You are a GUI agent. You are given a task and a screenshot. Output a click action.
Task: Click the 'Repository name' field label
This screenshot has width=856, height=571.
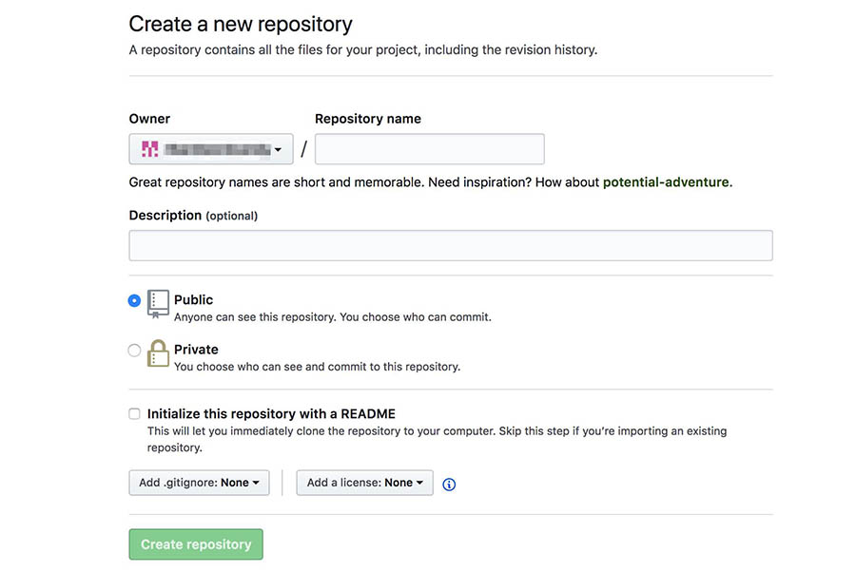point(367,119)
